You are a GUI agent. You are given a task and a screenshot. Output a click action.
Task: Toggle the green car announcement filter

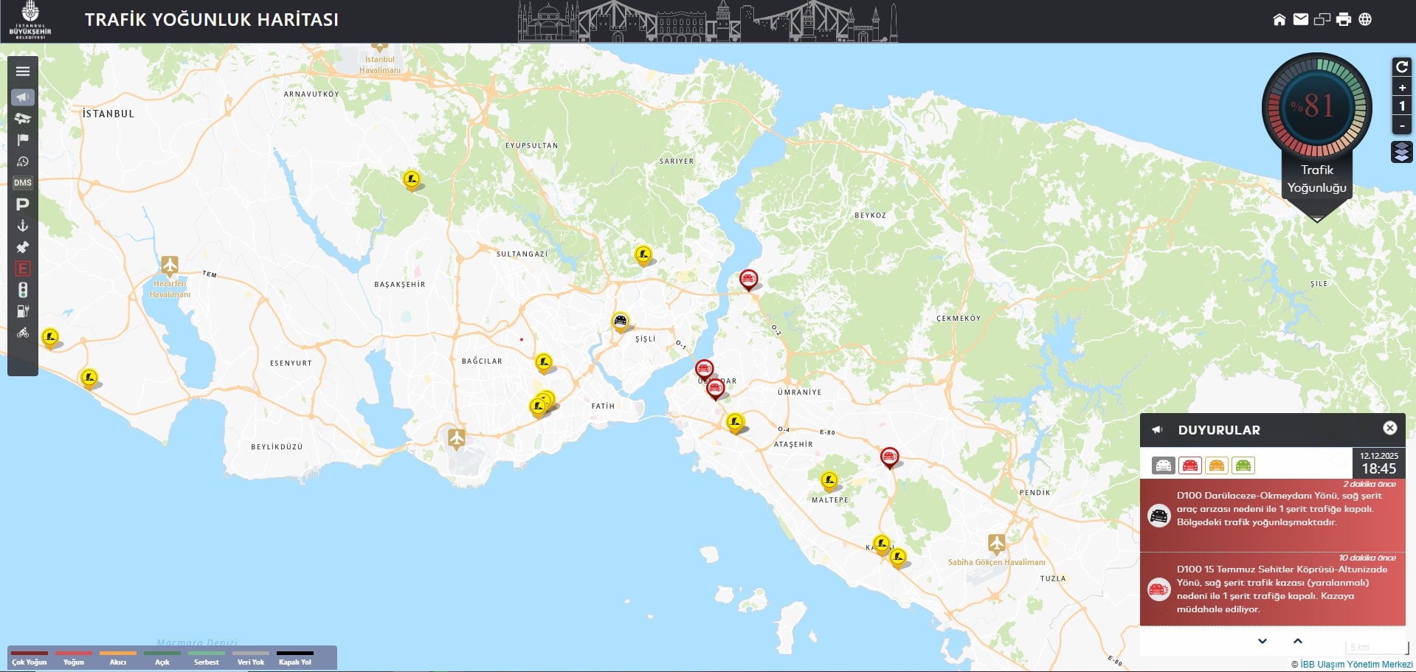point(1243,465)
